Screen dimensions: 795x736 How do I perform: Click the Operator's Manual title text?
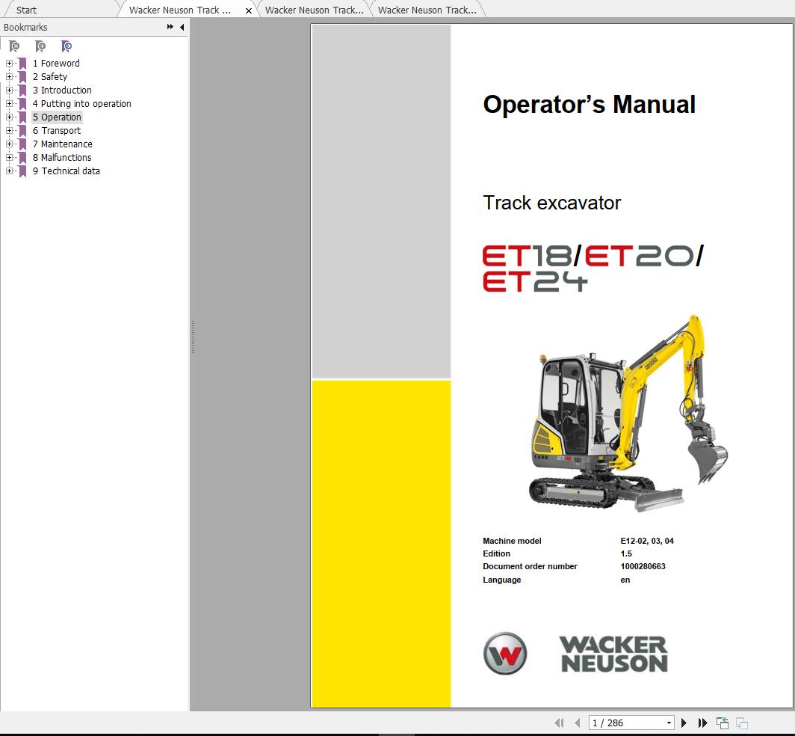point(589,105)
